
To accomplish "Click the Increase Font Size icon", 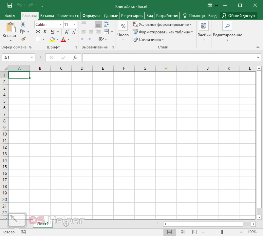I will pos(67,32).
